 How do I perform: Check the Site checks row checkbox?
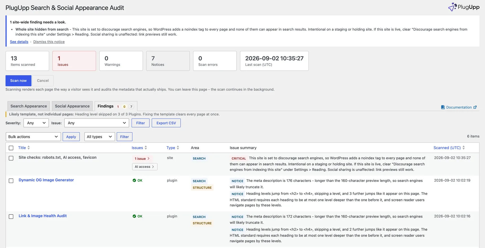pos(11,158)
